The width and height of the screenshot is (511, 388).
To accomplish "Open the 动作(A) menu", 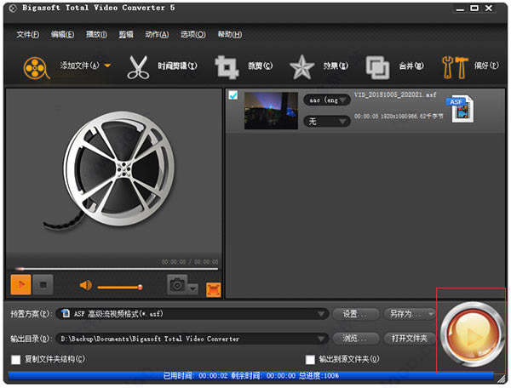I will 157,34.
